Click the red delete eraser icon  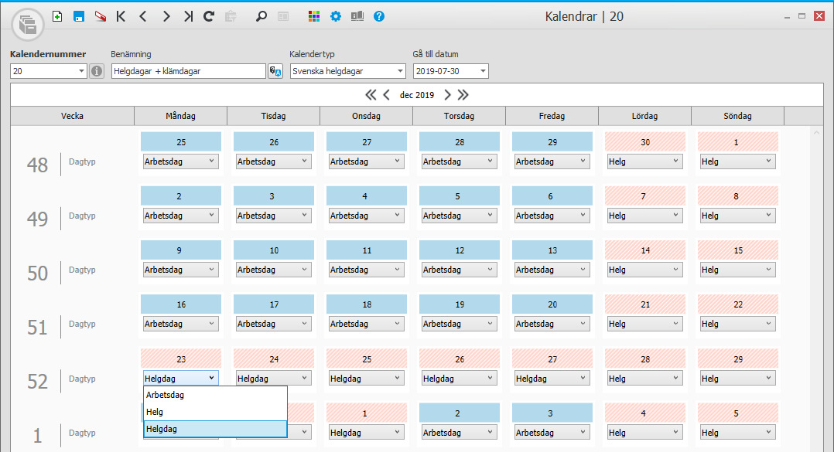[x=101, y=16]
